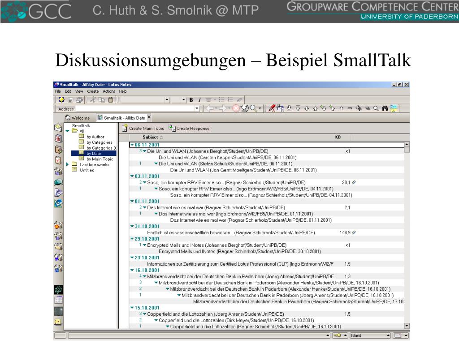Open the Address Book bookmark icon
The image size is (459, 344).
point(58,150)
